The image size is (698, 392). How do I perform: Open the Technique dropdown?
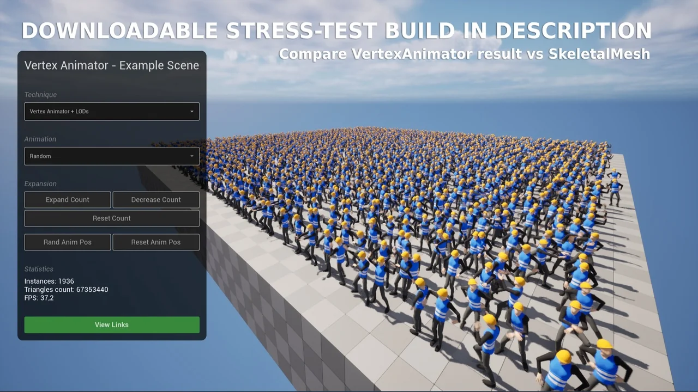pos(112,111)
